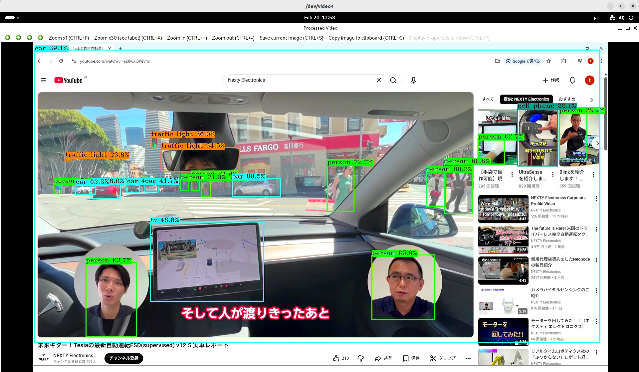This screenshot has height=372, width=639.
Task: Open the system volume speaker icon
Action: pos(621,18)
